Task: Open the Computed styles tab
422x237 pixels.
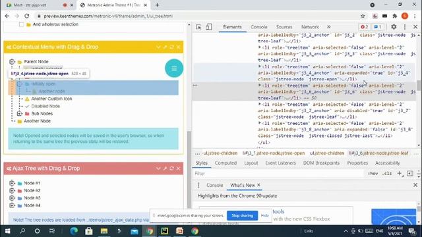Action: coord(226,163)
